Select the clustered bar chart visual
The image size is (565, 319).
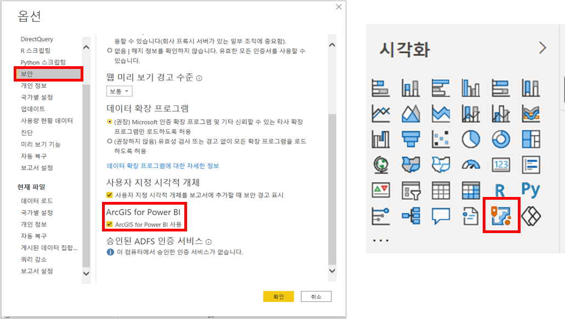pos(440,88)
